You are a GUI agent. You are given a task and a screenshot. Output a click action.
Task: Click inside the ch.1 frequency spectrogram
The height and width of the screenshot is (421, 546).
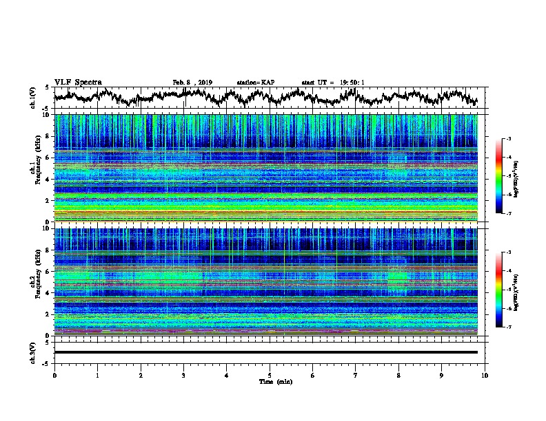tap(266, 168)
